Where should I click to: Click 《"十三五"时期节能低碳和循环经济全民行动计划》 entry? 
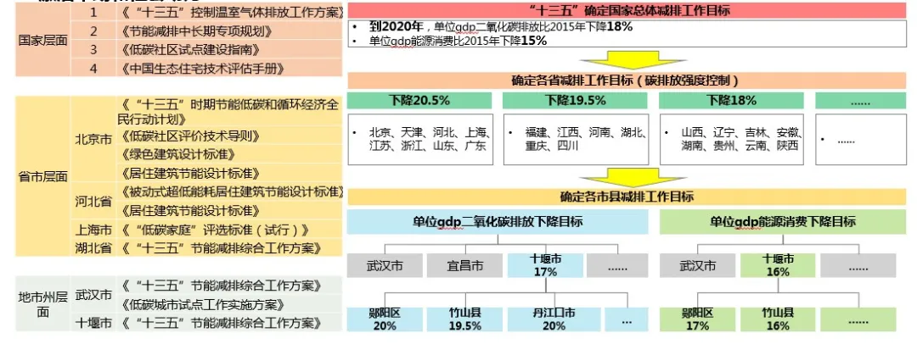coord(230,112)
